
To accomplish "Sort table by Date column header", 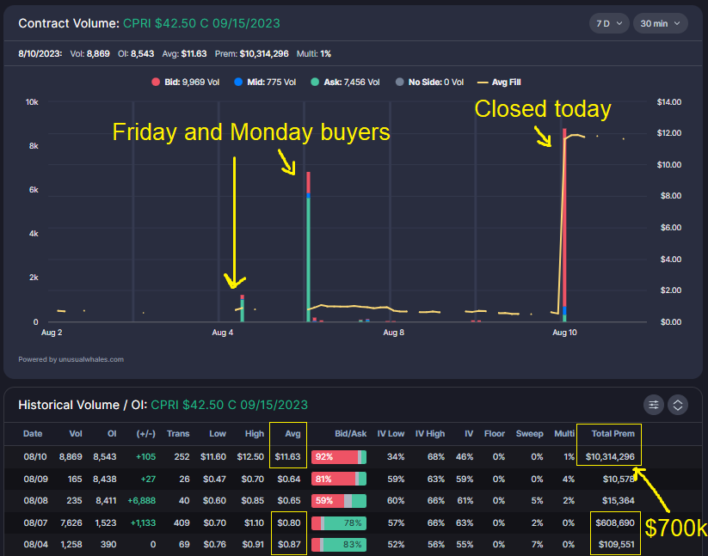I will [33, 434].
